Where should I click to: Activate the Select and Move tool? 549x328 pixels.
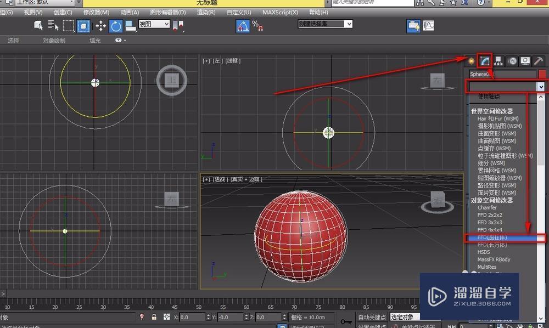point(102,25)
